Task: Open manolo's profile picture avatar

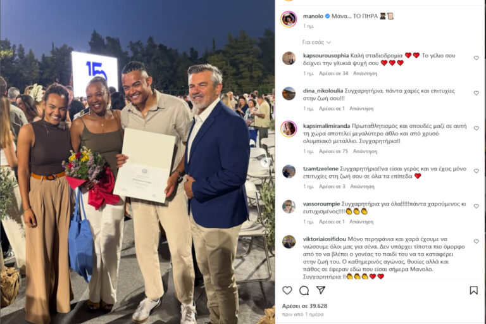Action: 289,19
